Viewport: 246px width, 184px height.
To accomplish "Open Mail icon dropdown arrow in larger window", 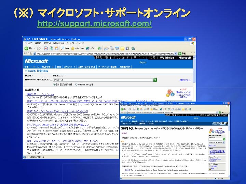I will 108,48.
